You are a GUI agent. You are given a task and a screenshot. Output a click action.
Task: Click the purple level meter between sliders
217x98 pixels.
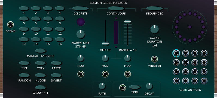(116, 32)
